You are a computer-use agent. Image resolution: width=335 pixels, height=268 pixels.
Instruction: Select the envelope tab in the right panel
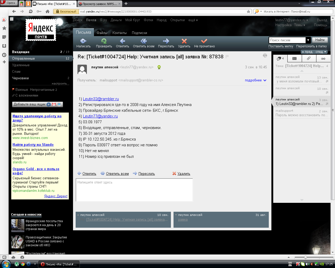tap(294, 58)
